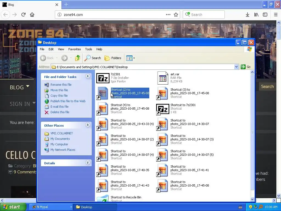Go to VM2.COLLABNET folder

point(62,133)
